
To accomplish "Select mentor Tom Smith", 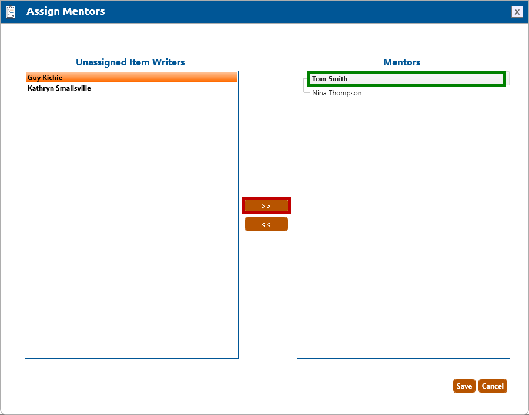I will pos(330,79).
